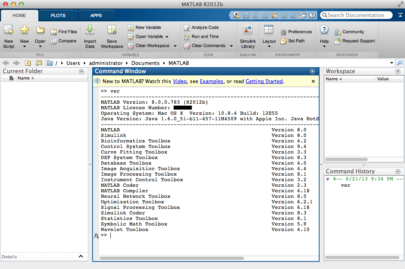Viewport: 405px width, 269px height.
Task: Click the Search Documentation field
Action: (x=356, y=15)
